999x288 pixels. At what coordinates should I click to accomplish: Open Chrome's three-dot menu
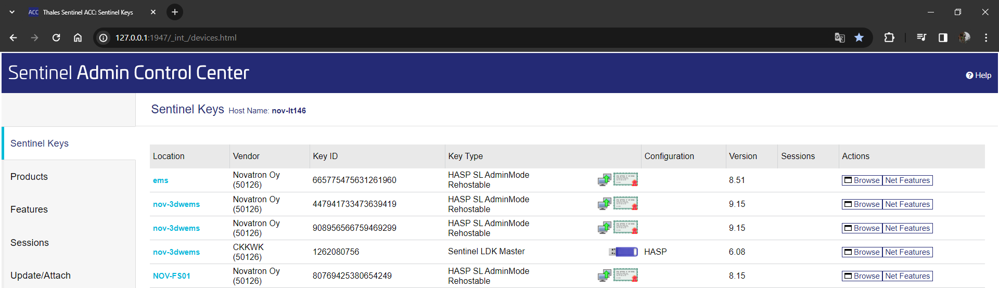(985, 37)
